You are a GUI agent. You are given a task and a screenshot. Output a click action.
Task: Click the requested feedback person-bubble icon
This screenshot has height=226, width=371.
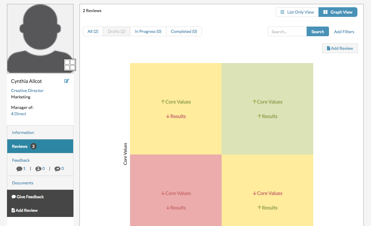click(38, 169)
